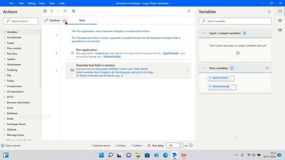
Task: Click the Run delay info icon
Action: click(191, 145)
